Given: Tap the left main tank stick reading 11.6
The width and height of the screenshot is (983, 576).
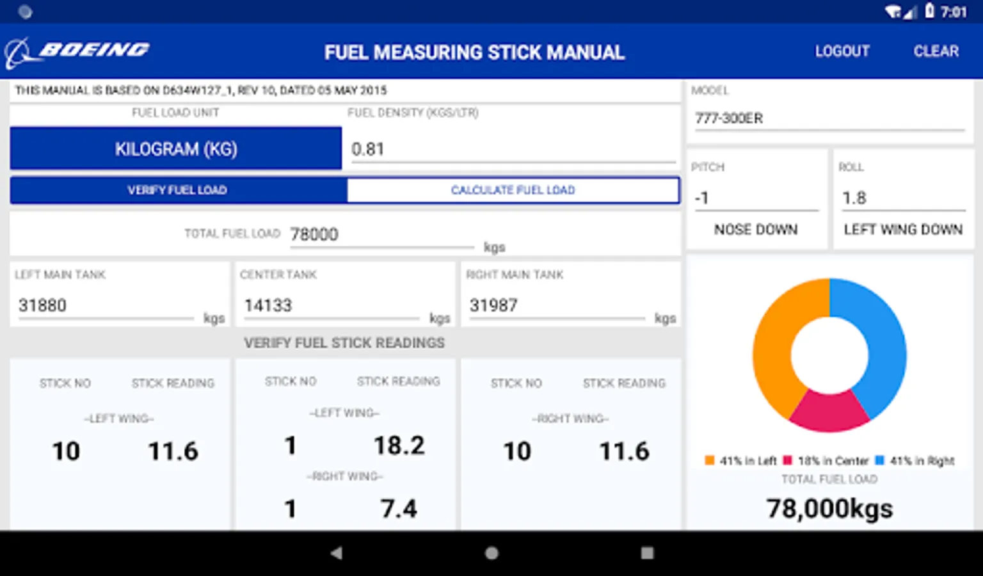Looking at the screenshot, I should [x=173, y=451].
